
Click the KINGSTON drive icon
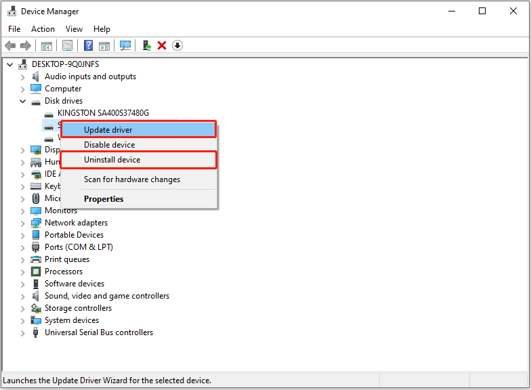(x=49, y=114)
